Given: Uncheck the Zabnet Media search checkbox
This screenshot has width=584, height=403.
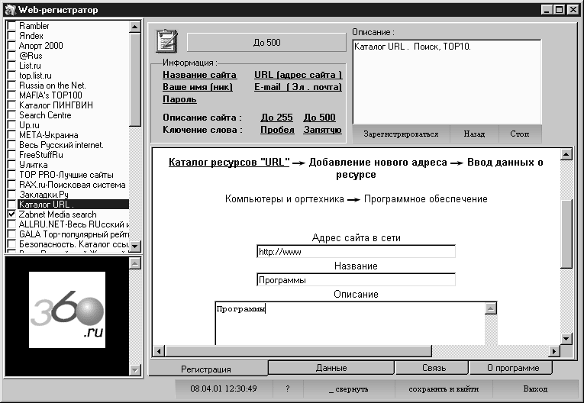Looking at the screenshot, I should (x=12, y=214).
